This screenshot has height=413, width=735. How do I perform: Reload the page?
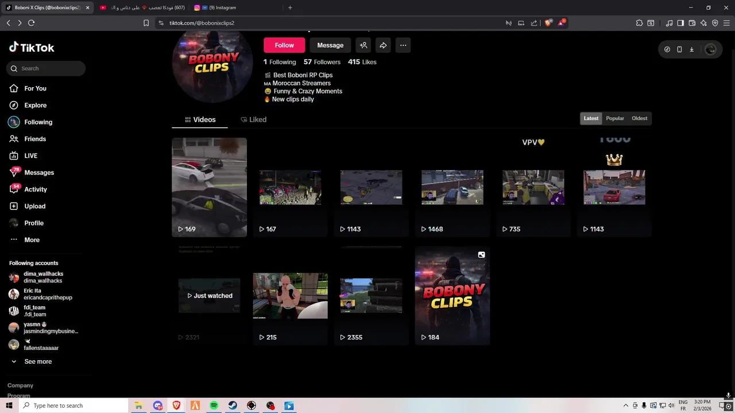tap(31, 23)
